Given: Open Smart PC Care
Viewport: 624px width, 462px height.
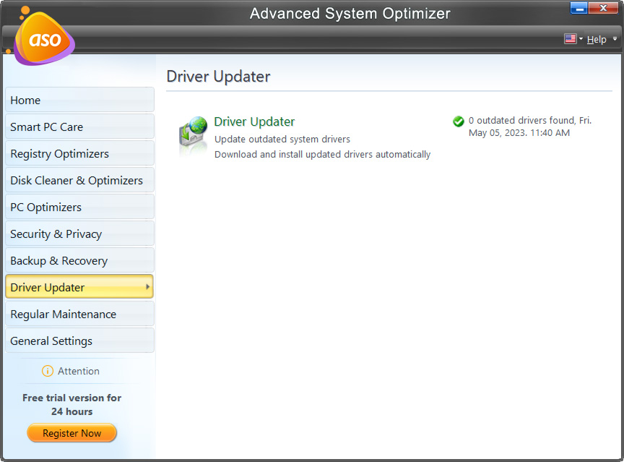Looking at the screenshot, I should point(79,127).
